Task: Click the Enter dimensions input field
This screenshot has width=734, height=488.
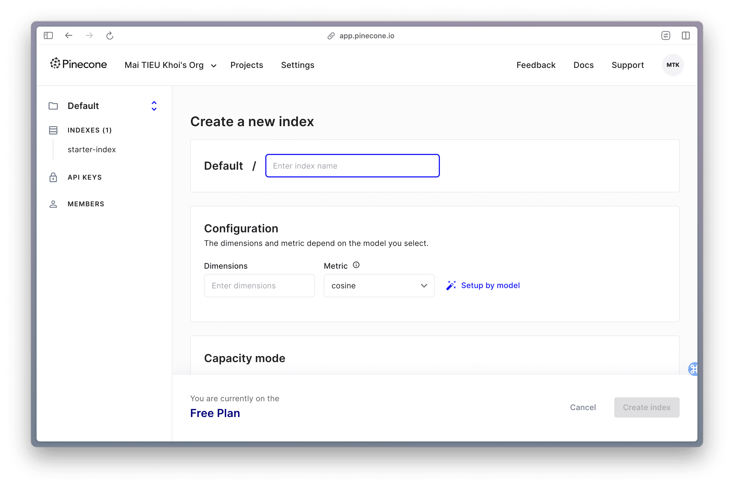Action: click(x=259, y=285)
